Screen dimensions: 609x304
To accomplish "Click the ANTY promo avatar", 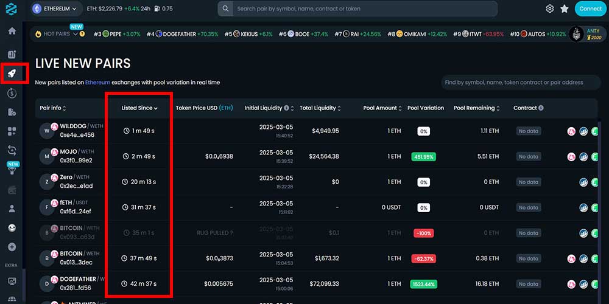I will click(x=576, y=34).
